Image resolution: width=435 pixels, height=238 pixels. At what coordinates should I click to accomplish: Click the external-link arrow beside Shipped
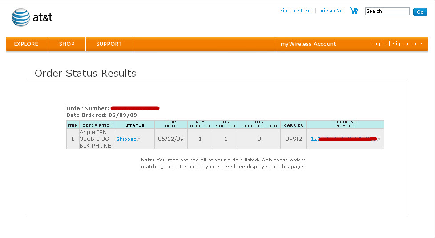[139, 140]
